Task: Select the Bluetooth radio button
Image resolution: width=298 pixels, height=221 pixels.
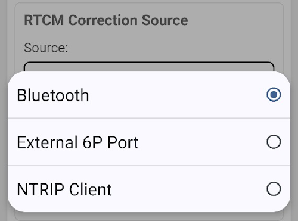Action: [x=274, y=95]
